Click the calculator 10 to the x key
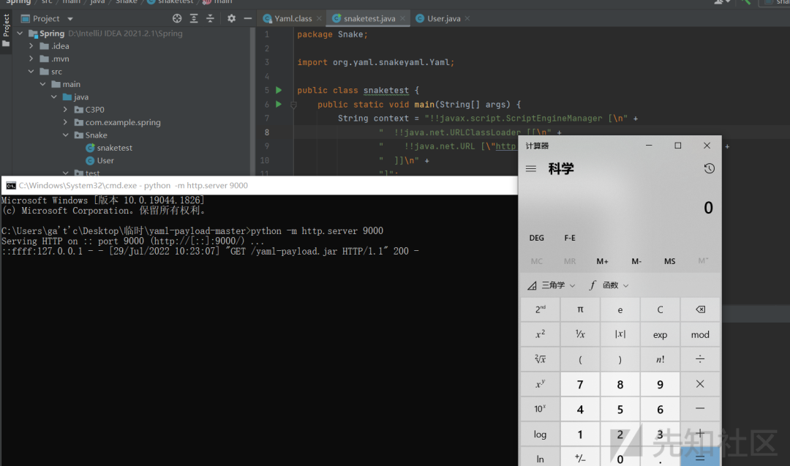 tap(540, 408)
